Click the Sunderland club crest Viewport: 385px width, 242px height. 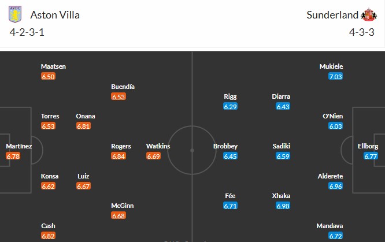[368, 15]
